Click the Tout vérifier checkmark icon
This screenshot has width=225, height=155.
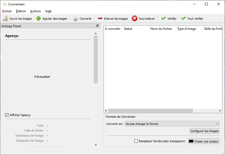pos(183,19)
